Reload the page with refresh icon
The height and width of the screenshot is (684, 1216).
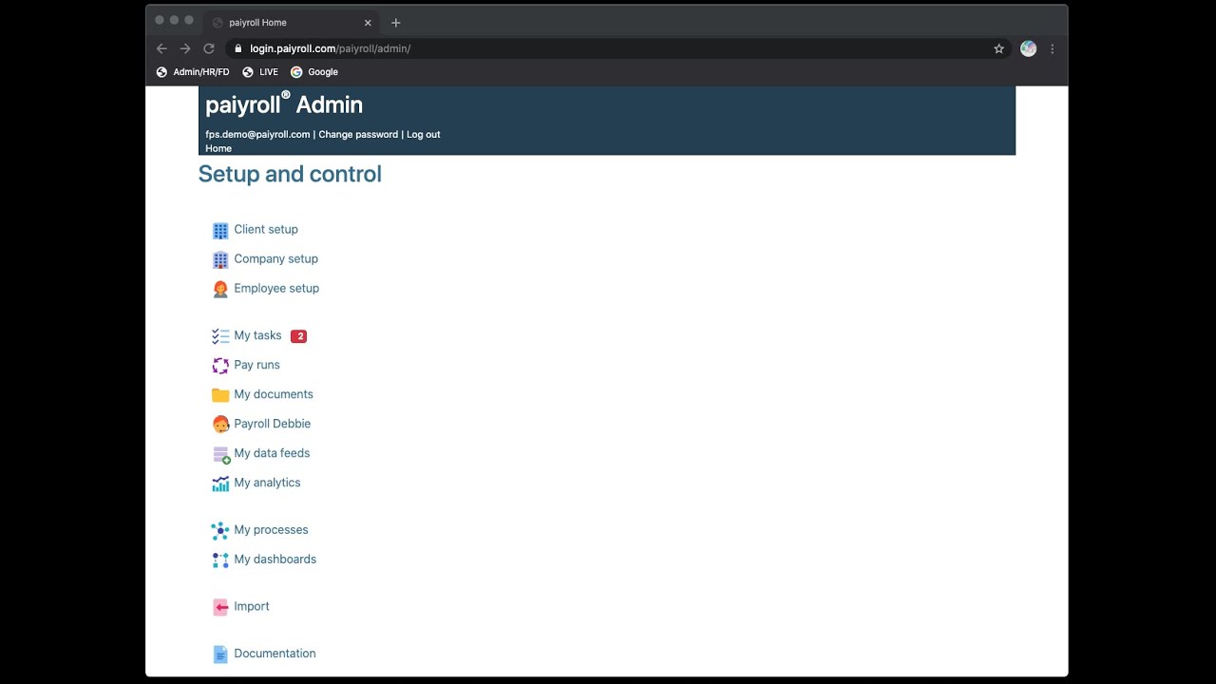coord(209,48)
